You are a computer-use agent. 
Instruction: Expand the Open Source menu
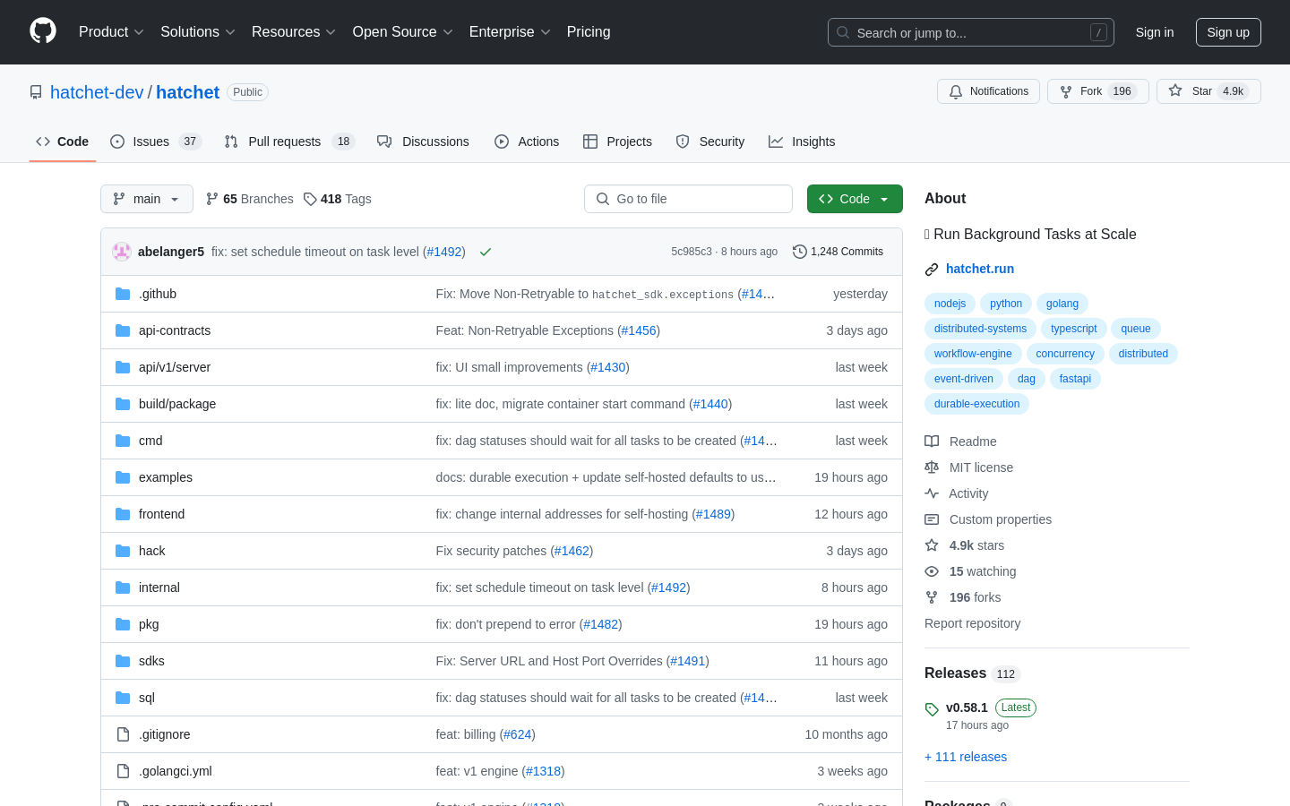point(403,31)
